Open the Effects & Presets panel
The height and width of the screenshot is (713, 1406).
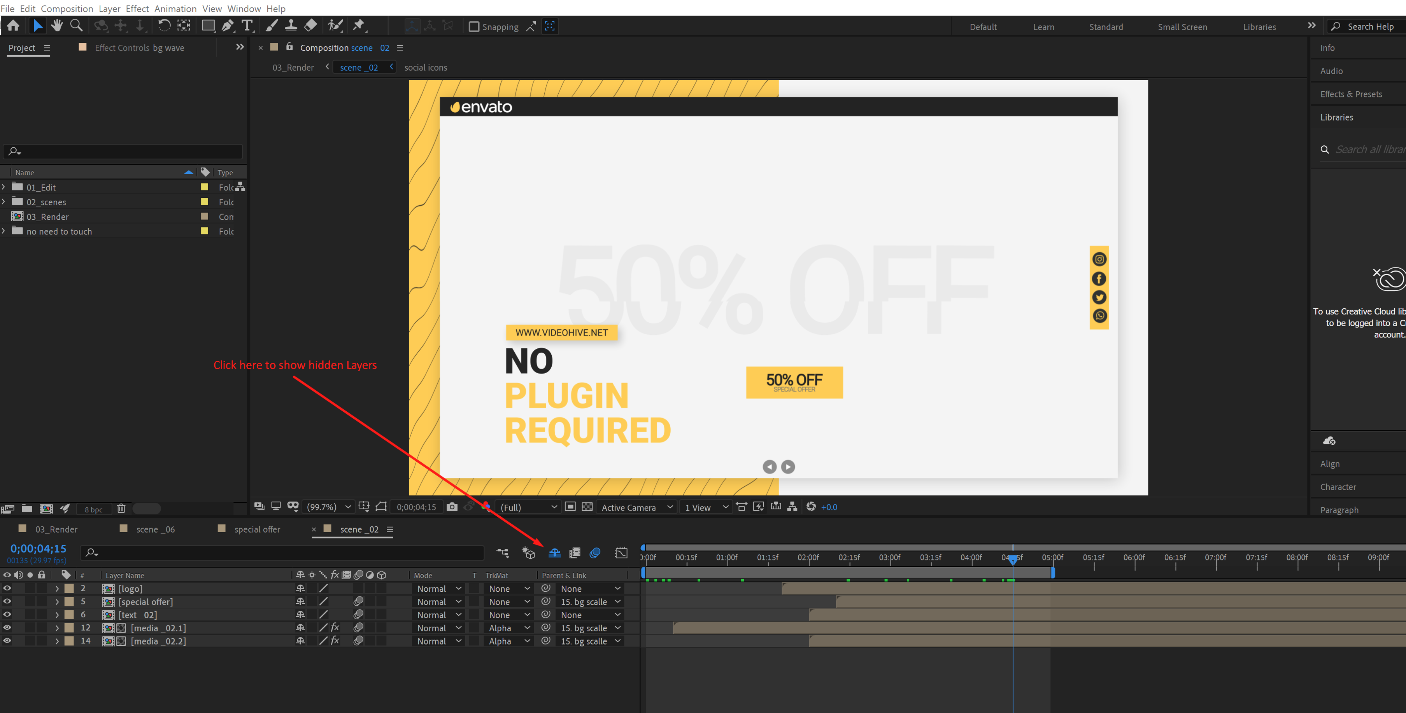point(1351,94)
